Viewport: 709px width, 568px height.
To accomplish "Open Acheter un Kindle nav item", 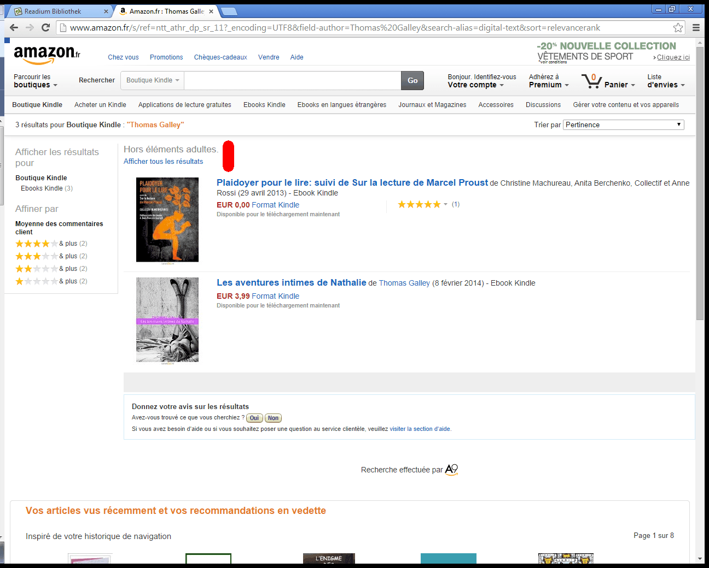I will (x=100, y=105).
